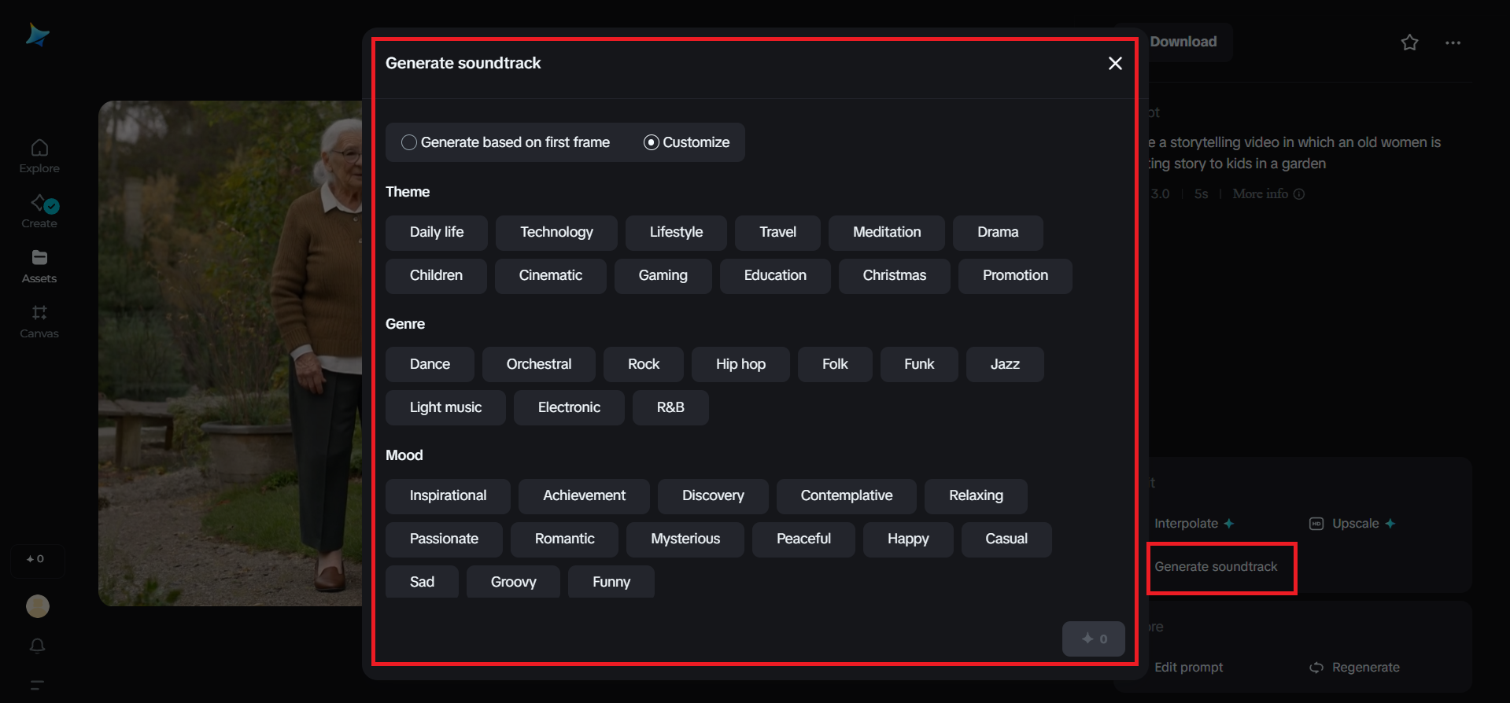
Task: Open the three-dots more options menu
Action: click(1453, 42)
